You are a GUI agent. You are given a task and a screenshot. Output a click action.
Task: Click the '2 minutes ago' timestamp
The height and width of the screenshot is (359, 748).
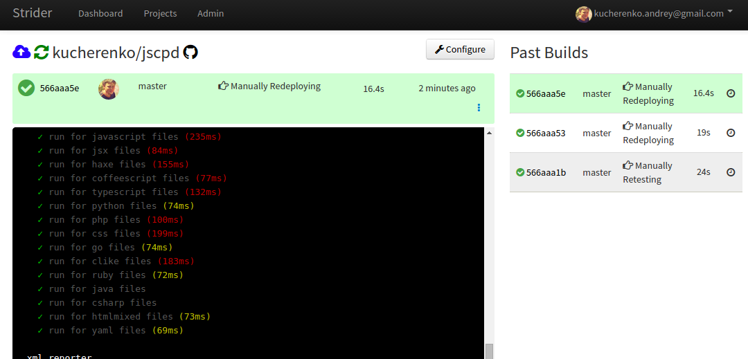pos(447,88)
